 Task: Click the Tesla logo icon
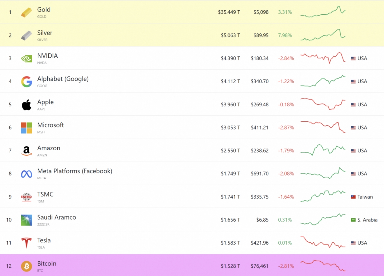point(27,243)
